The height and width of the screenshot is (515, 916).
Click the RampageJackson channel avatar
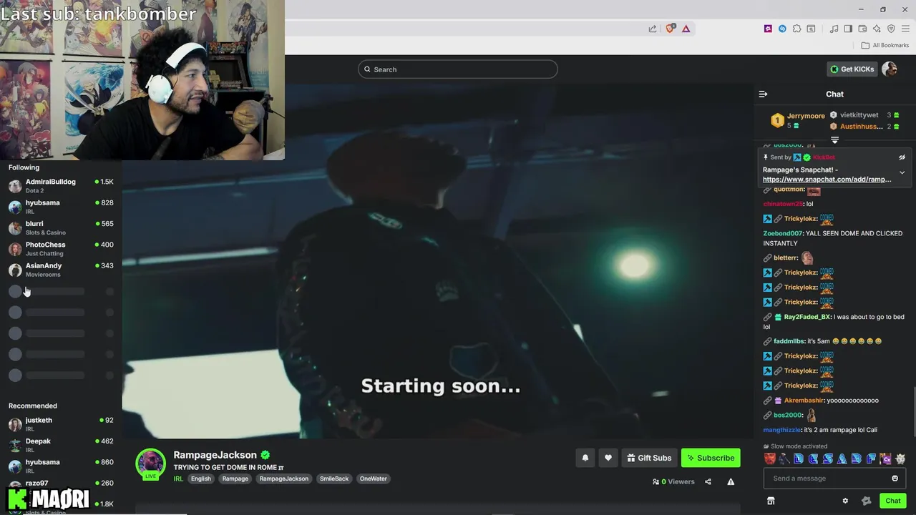(x=150, y=463)
